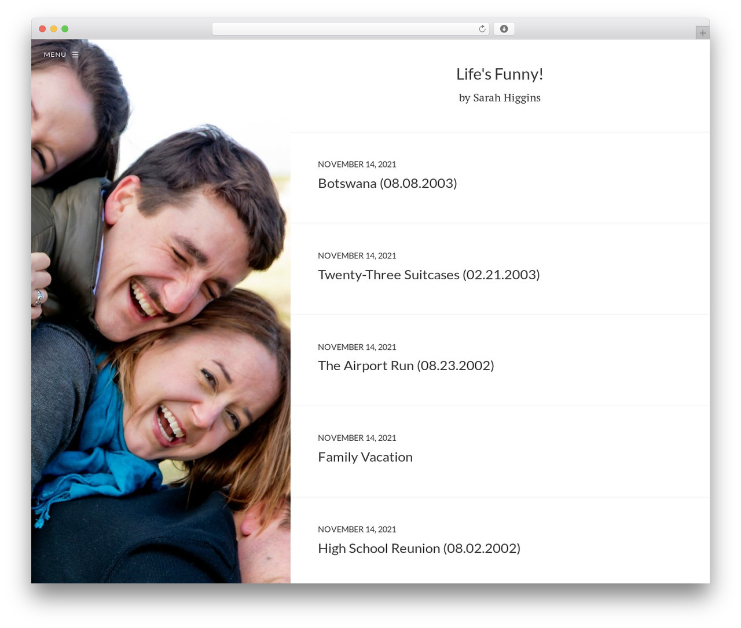This screenshot has width=741, height=628.
Task: Click the green maximize window button
Action: point(65,29)
